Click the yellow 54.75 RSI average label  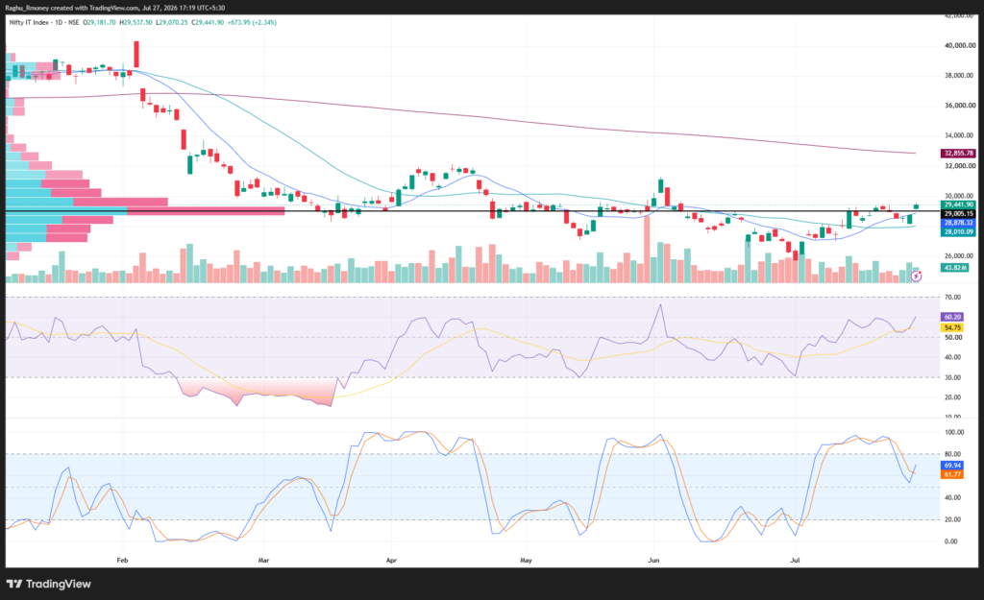pyautogui.click(x=952, y=328)
